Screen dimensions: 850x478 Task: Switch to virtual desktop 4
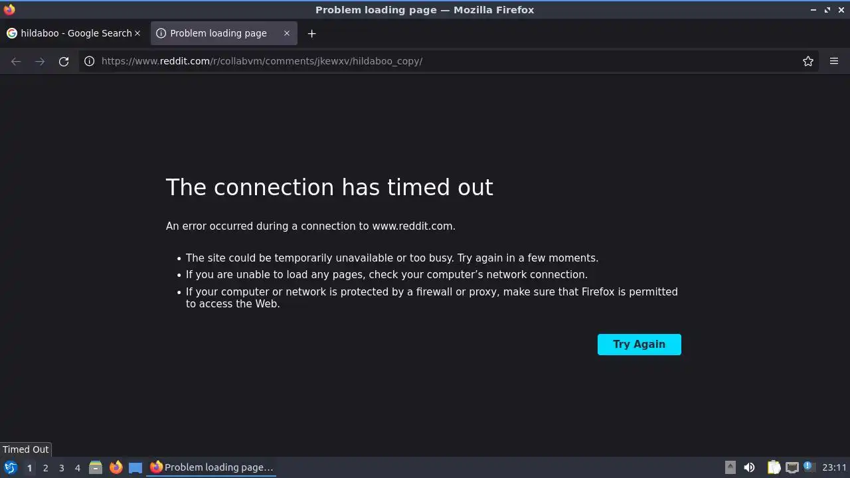pyautogui.click(x=77, y=467)
